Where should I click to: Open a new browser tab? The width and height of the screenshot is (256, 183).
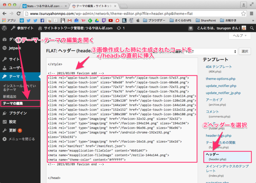pos(124,6)
